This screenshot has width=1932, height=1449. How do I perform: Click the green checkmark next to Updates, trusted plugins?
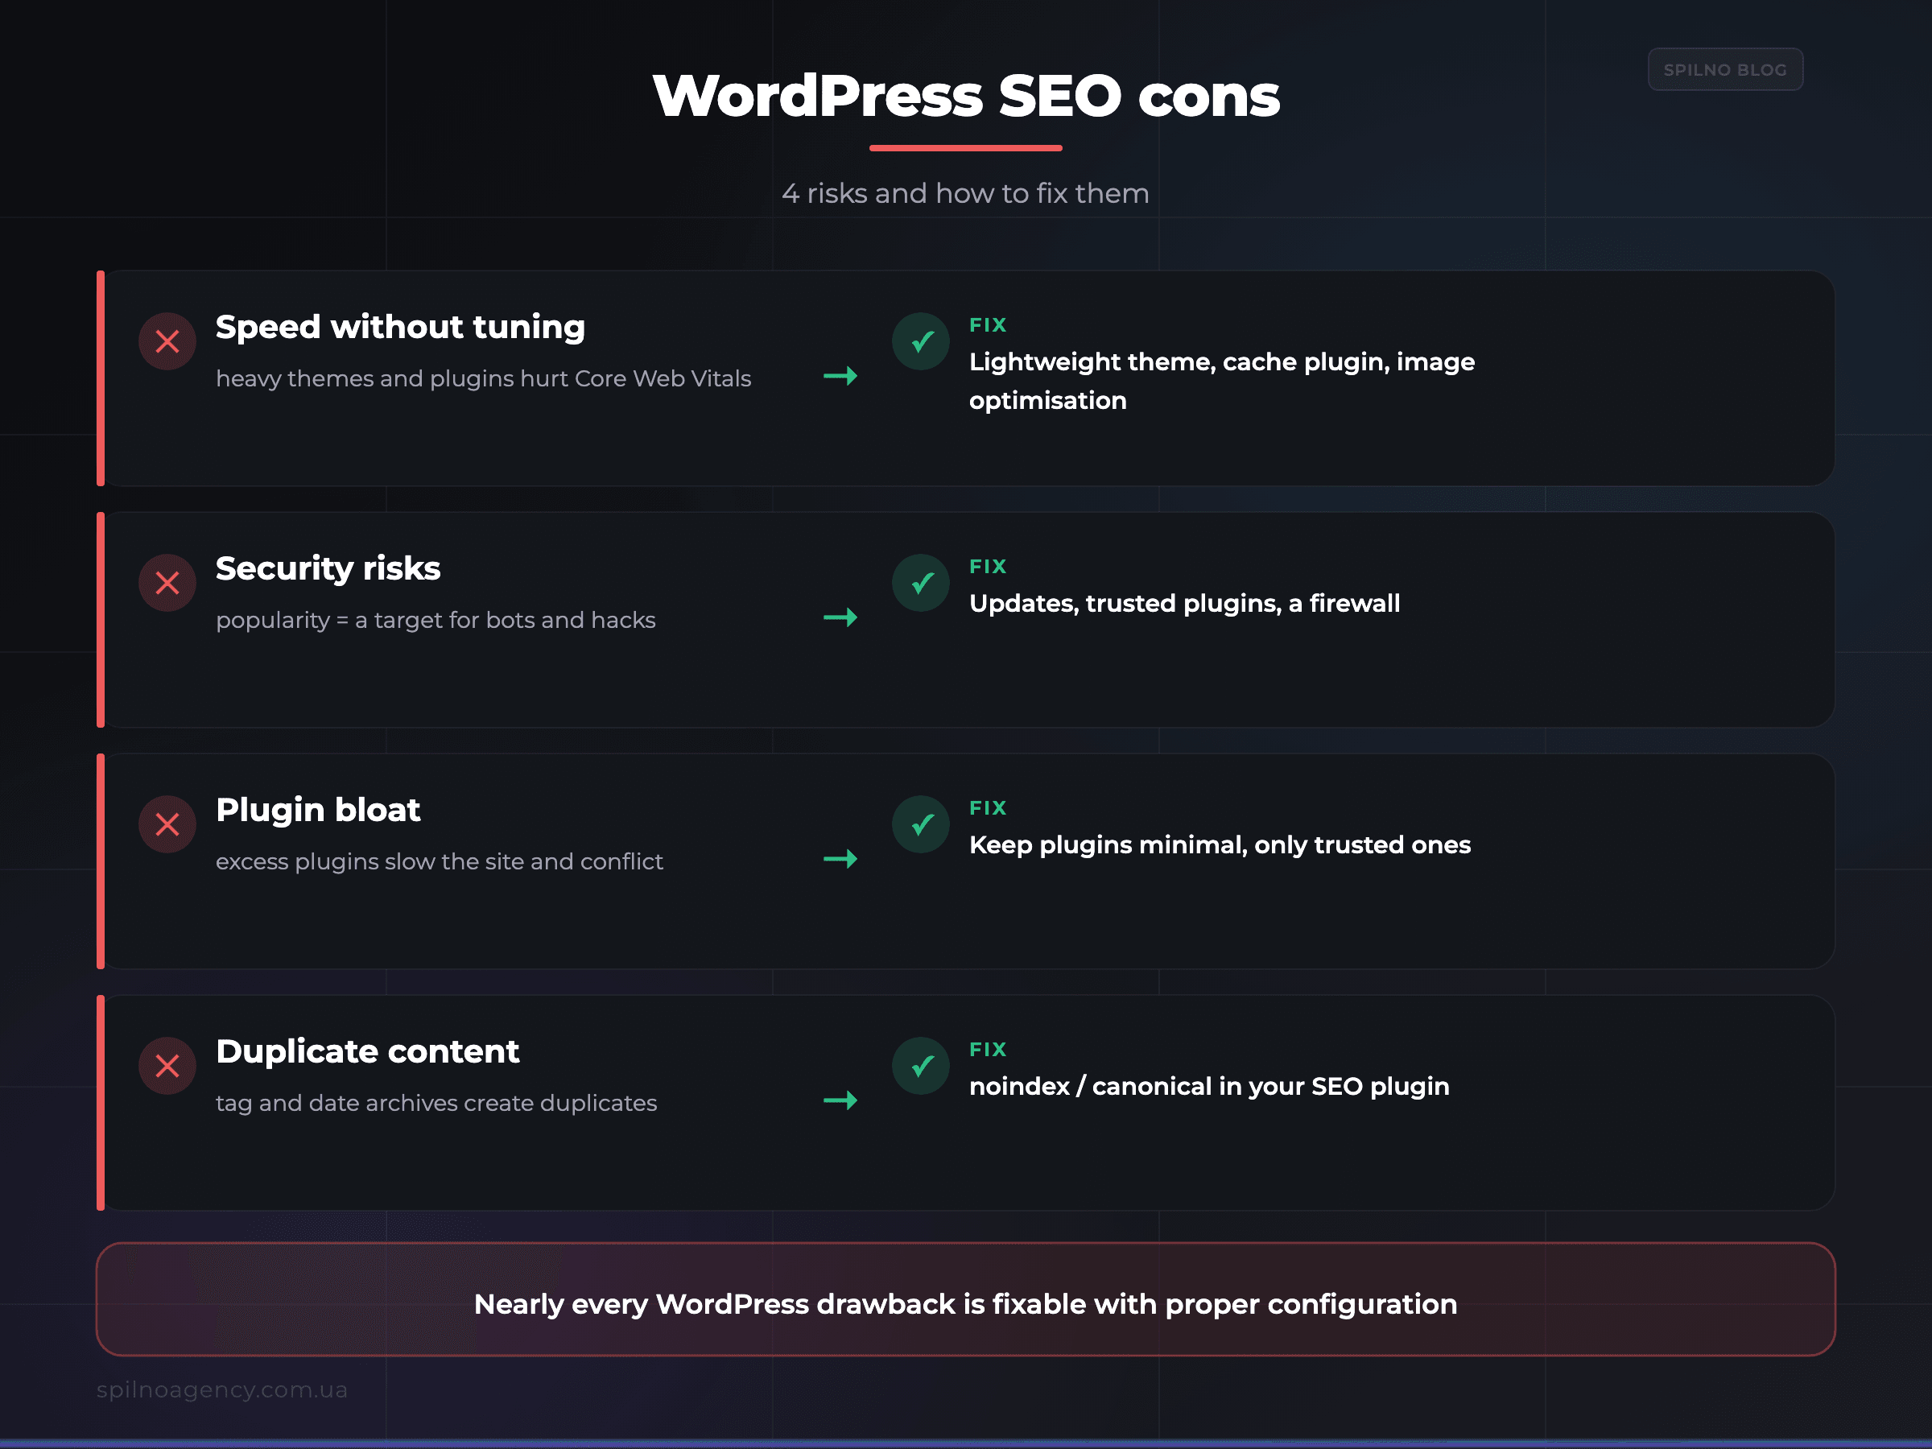click(x=921, y=583)
